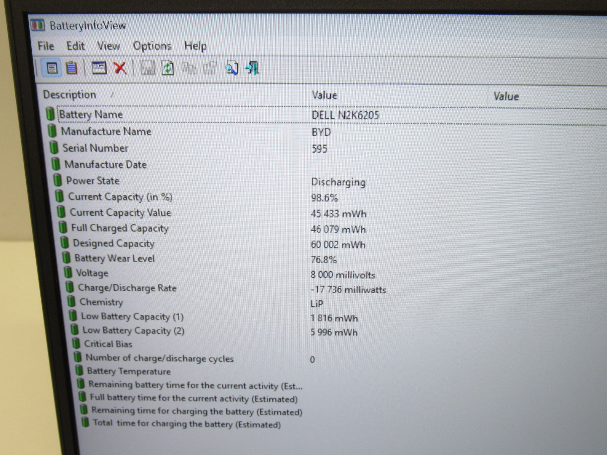607x455 pixels.
Task: Open the File menu
Action: [46, 46]
